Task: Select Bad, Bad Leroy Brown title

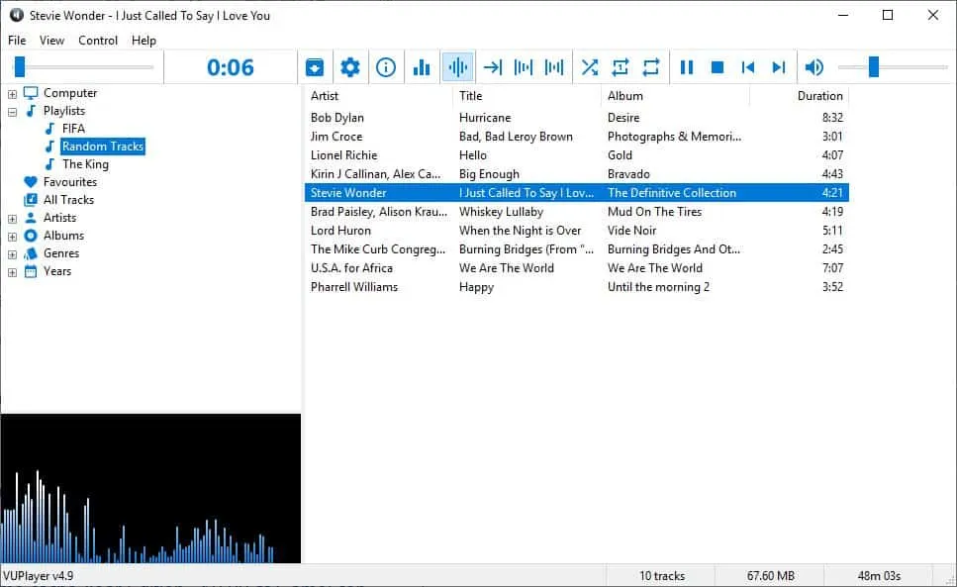Action: tap(516, 137)
